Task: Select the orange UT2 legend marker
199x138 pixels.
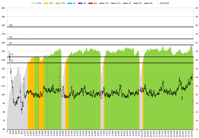Action: click(46, 3)
